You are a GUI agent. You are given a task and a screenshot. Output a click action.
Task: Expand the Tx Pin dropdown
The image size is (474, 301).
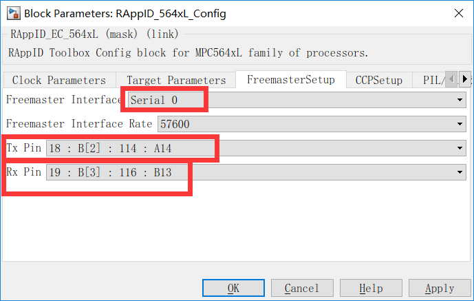point(255,149)
